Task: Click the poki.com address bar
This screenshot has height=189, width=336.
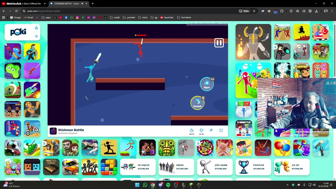Action: click(x=129, y=11)
